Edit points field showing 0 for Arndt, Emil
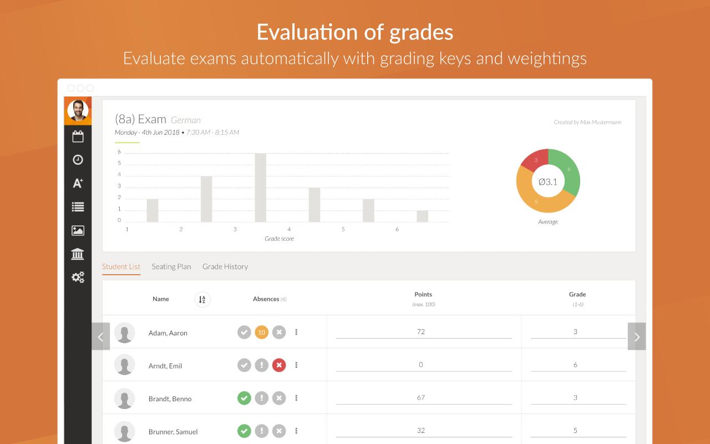The height and width of the screenshot is (444, 710). coord(424,365)
